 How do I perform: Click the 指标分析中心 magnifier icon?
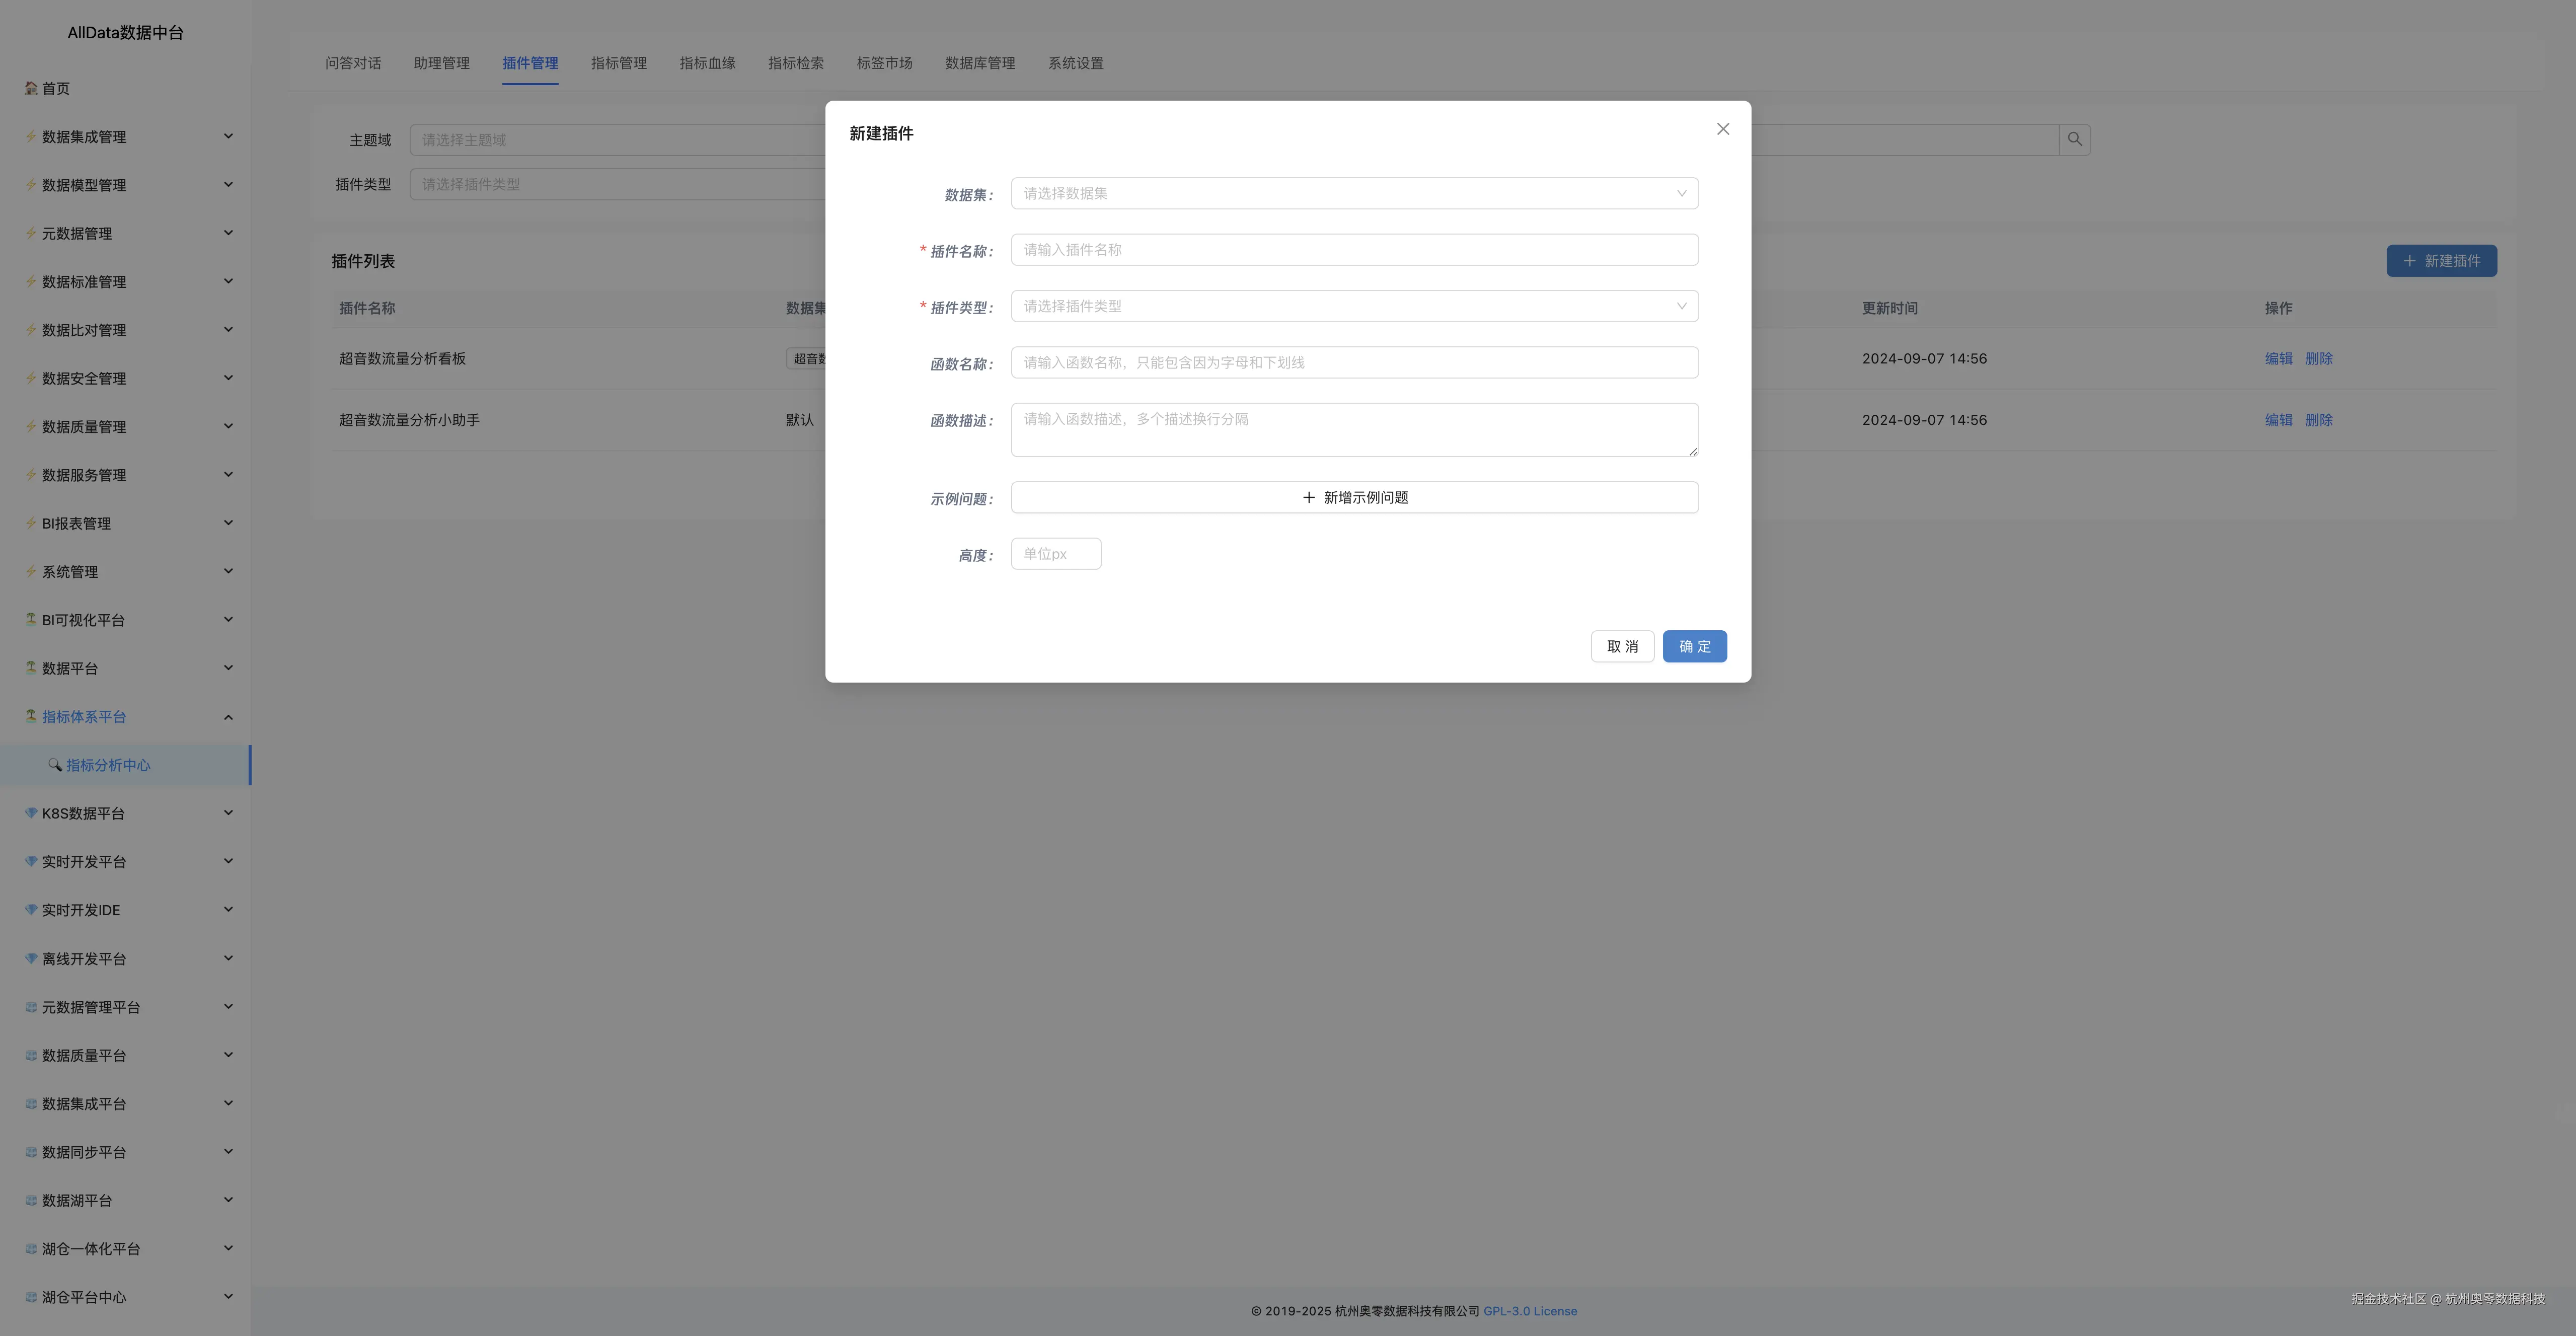click(x=55, y=765)
